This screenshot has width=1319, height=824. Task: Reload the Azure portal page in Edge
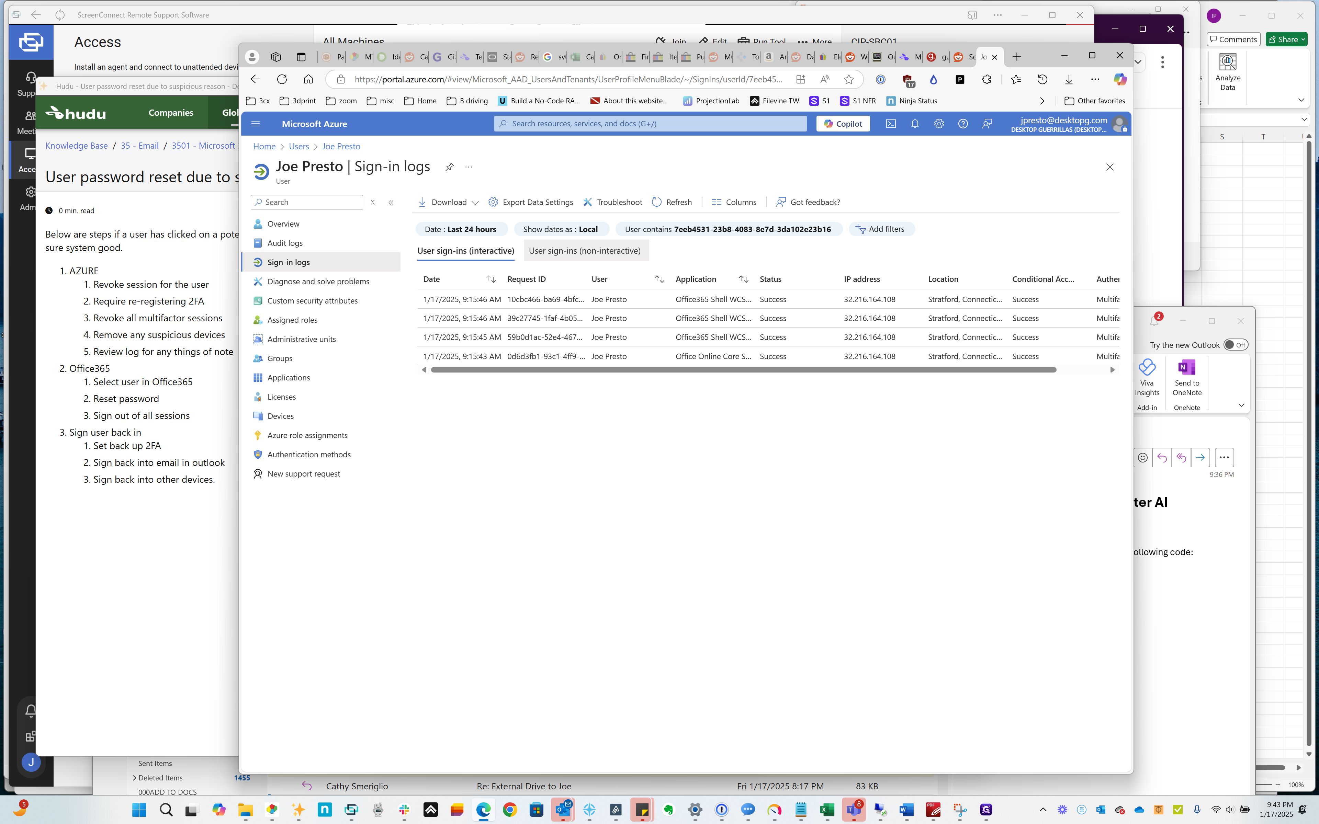282,80
